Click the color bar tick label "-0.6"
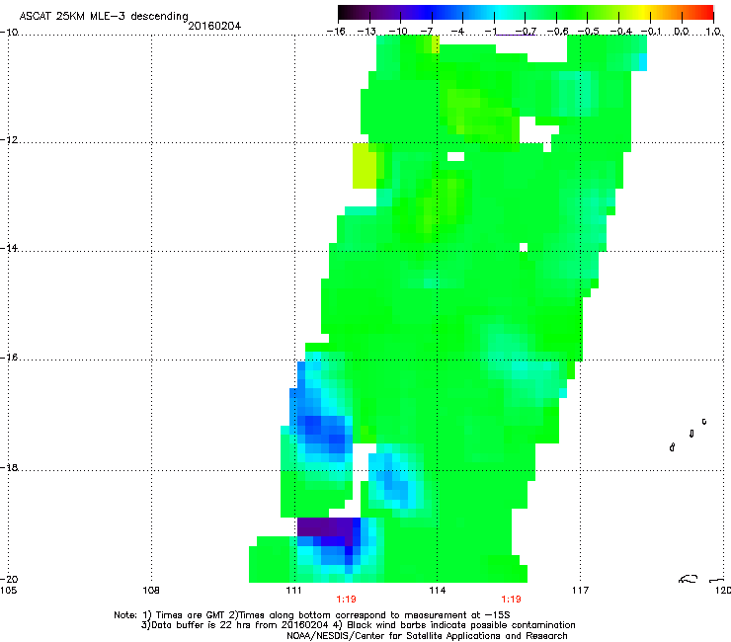Viewport: 731px width, 642px height. click(x=557, y=32)
